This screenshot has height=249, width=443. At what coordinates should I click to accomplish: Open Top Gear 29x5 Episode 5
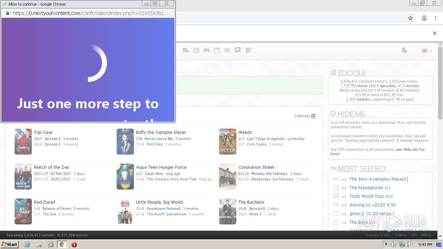[x=53, y=139]
